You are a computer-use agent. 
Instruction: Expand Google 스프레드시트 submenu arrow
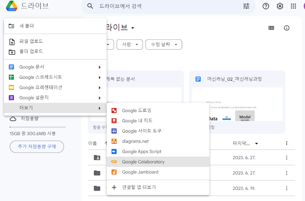pyautogui.click(x=100, y=78)
